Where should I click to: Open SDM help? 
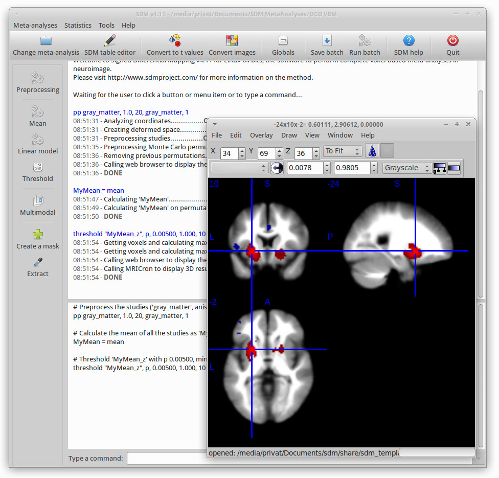409,45
